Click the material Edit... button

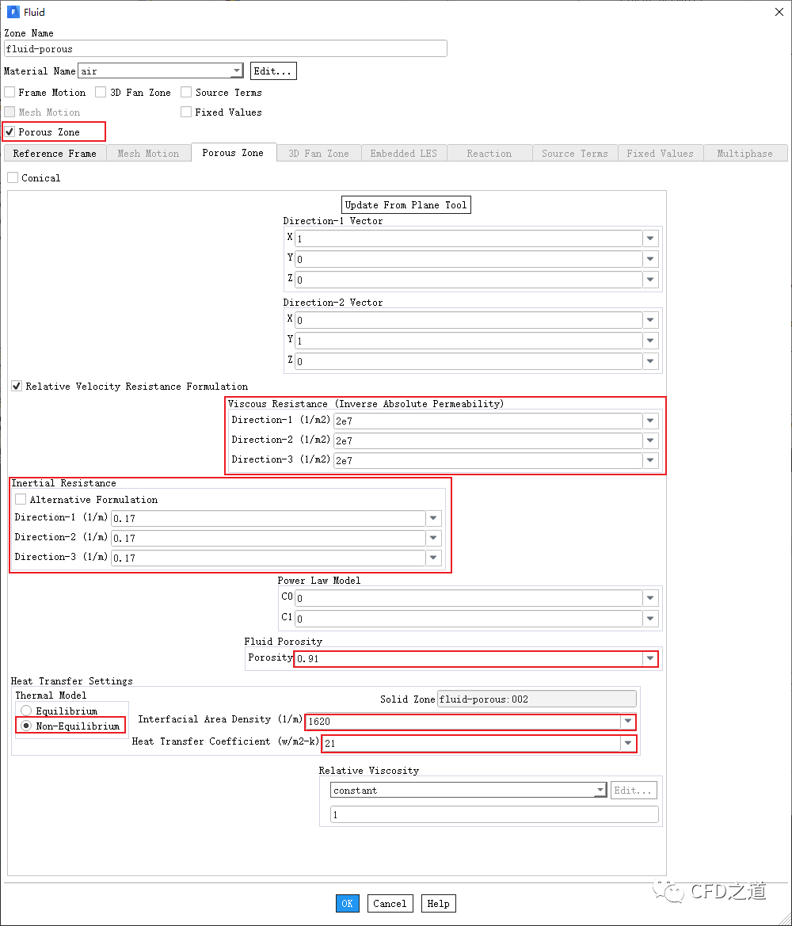[273, 70]
